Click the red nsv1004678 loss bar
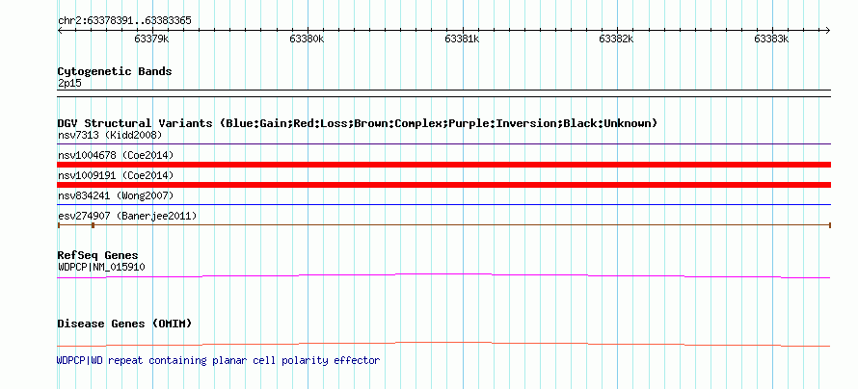Viewport: 858px width, 389px height. (x=443, y=165)
